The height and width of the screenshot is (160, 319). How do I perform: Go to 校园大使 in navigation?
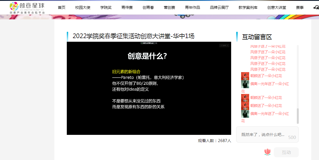coord(83,7)
